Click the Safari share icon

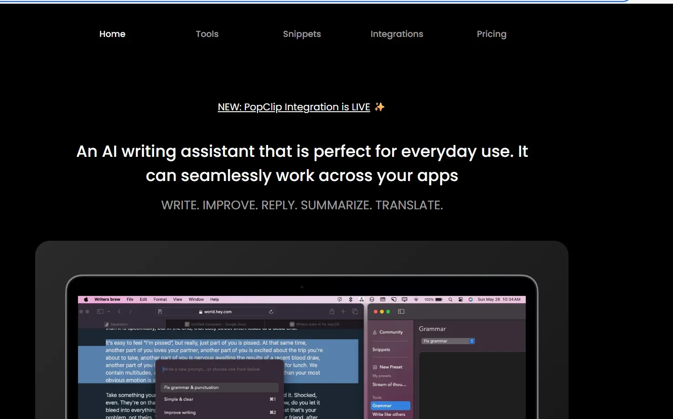coord(332,311)
